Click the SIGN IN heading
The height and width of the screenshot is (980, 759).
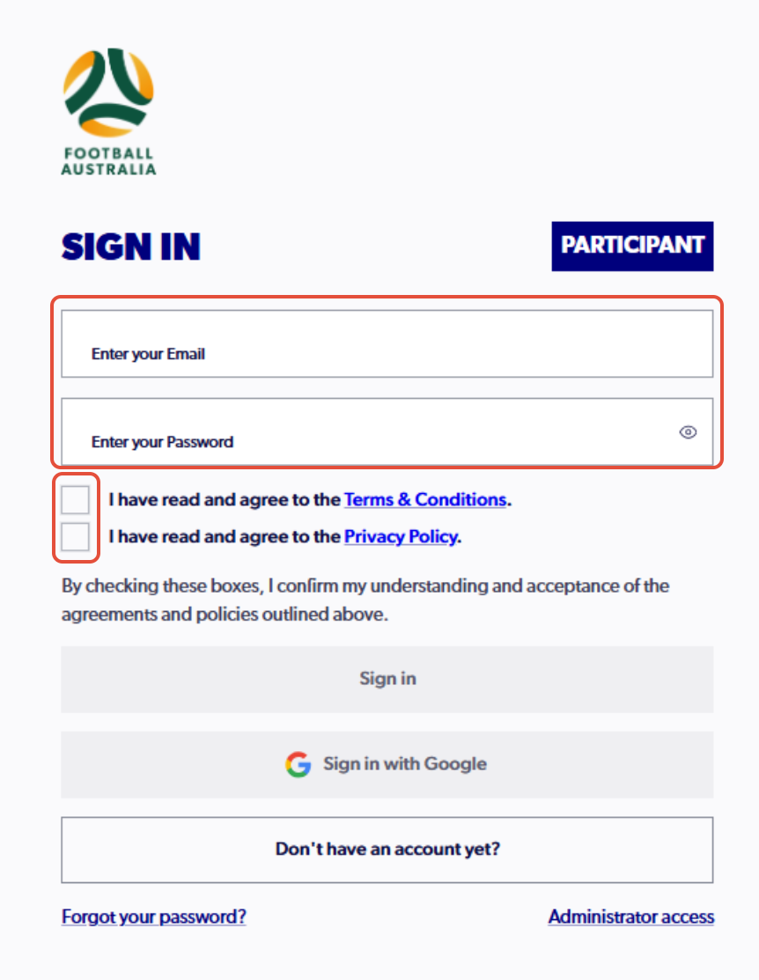coord(130,247)
